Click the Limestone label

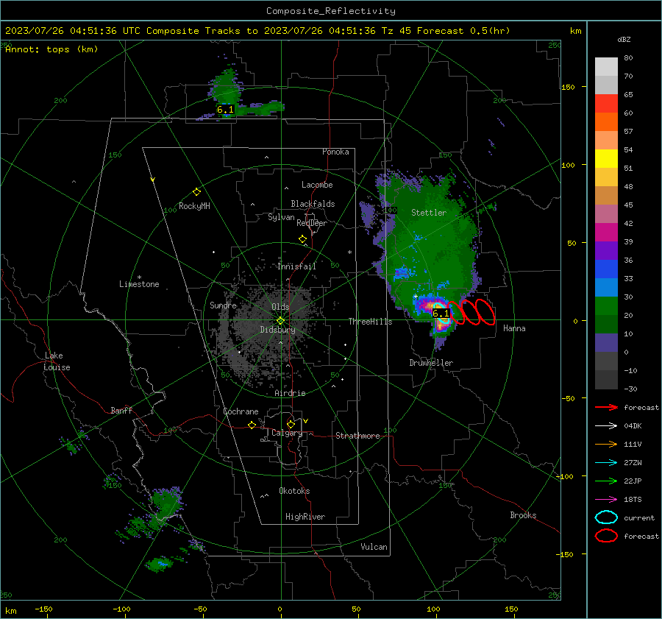coord(139,284)
